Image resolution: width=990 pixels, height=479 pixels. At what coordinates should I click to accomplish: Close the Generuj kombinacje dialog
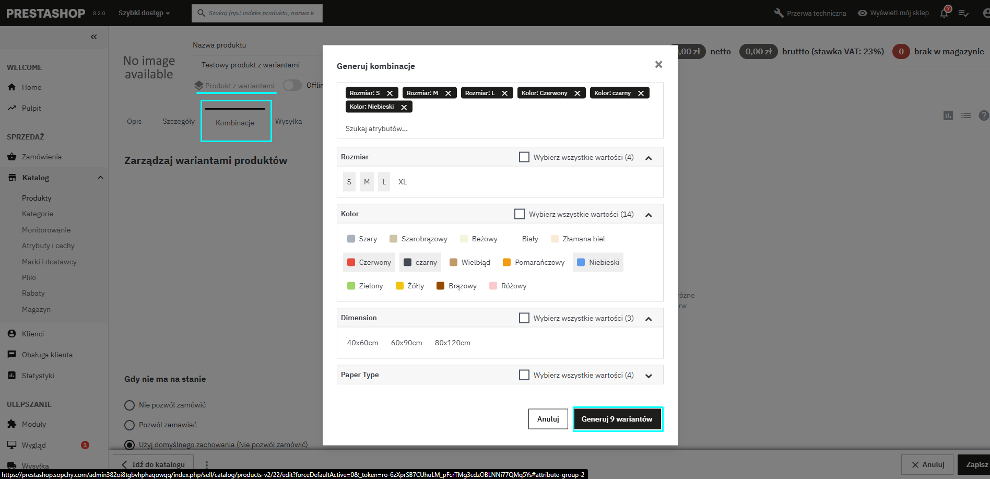point(658,64)
